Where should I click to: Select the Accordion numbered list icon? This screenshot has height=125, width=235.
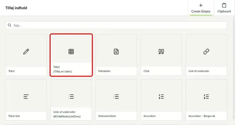pos(161,97)
